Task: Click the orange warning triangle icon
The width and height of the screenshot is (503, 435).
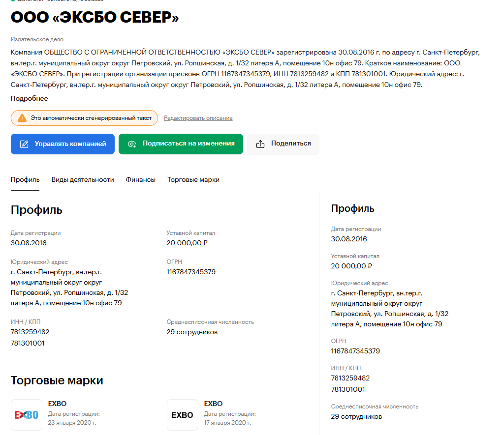Action: pyautogui.click(x=22, y=118)
